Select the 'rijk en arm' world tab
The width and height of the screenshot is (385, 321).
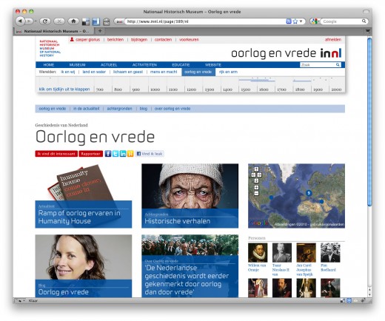pyautogui.click(x=228, y=72)
